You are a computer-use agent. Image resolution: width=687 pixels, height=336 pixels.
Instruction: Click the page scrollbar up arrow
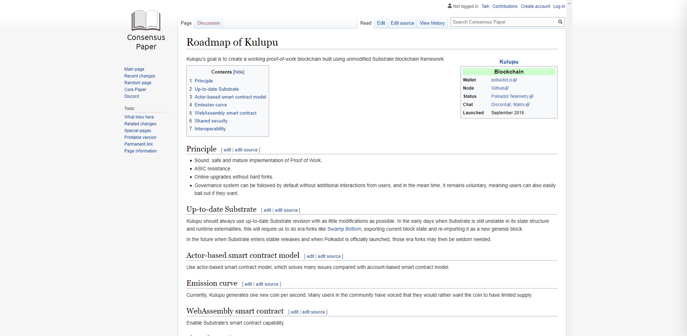click(x=569, y=3)
